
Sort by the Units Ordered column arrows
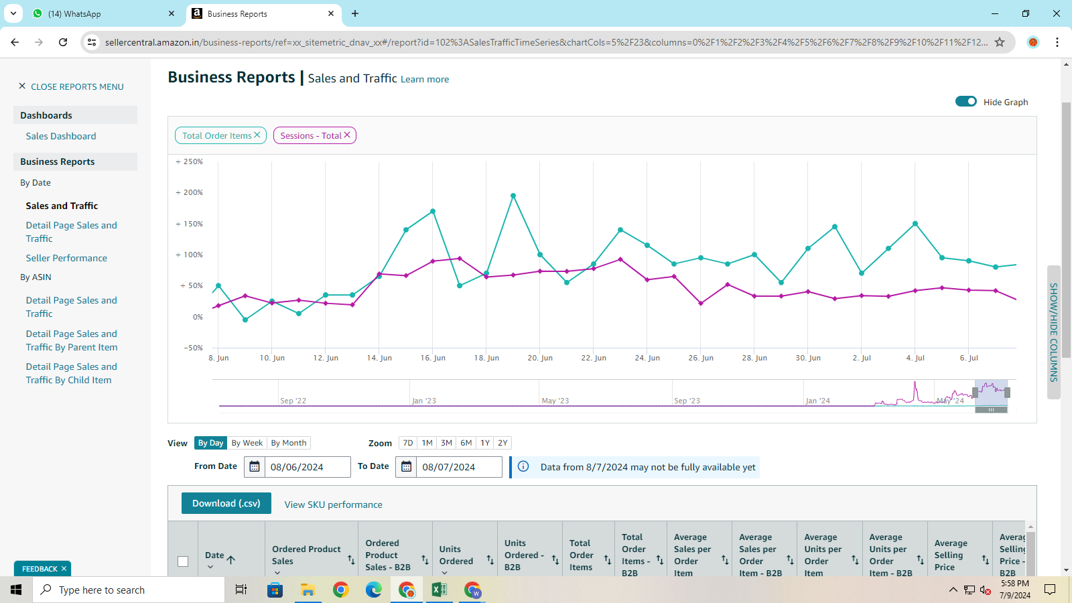[490, 559]
